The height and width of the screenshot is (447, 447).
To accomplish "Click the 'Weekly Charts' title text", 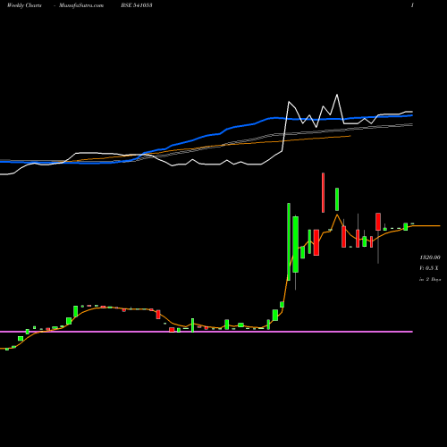I will 24,5.
